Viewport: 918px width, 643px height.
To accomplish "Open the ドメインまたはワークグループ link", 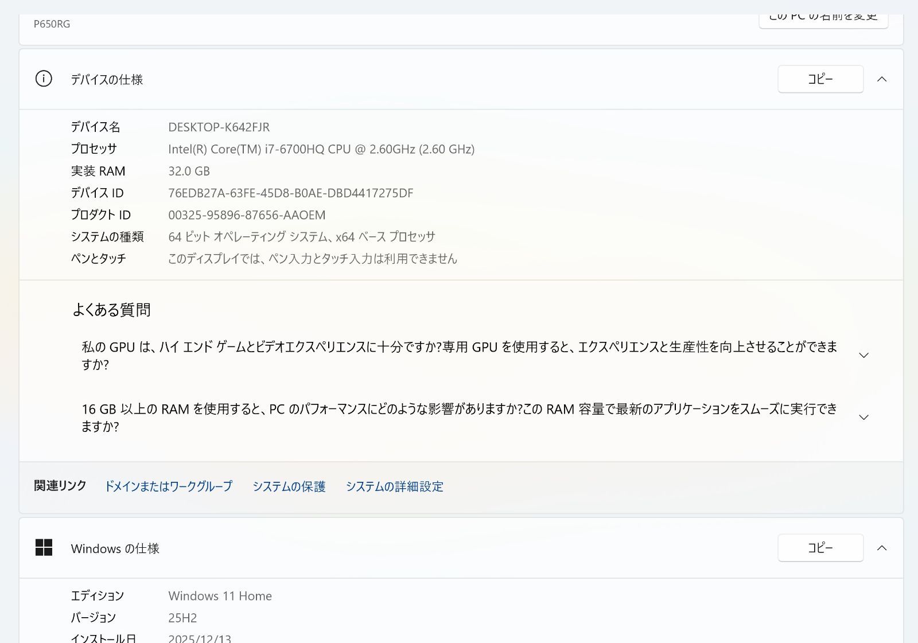I will coord(168,486).
